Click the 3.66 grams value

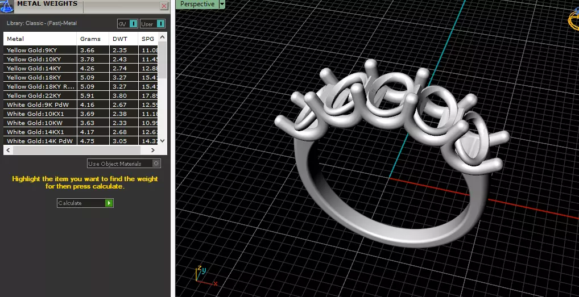(x=87, y=50)
